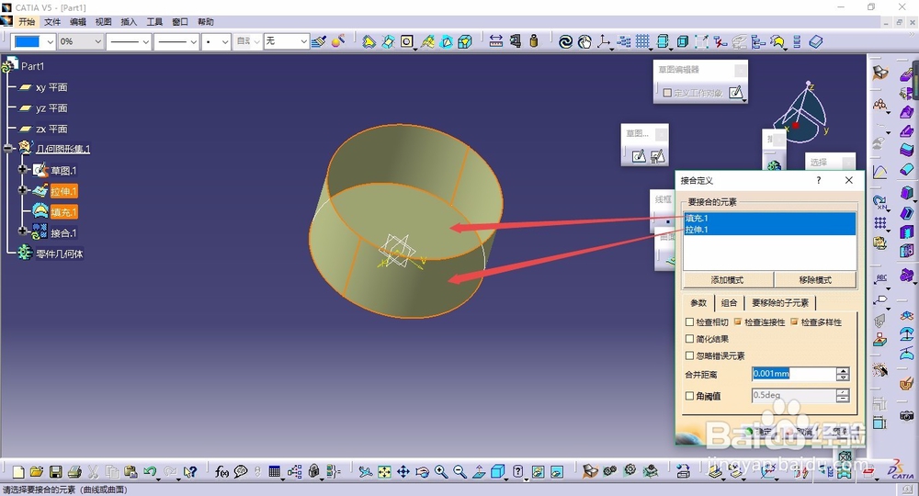The width and height of the screenshot is (919, 496).
Task: Open the 工具 menu
Action: [x=154, y=22]
